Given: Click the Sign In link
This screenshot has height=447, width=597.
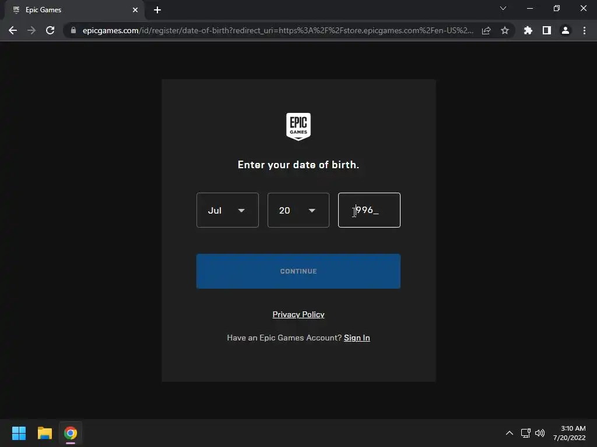Looking at the screenshot, I should tap(357, 338).
